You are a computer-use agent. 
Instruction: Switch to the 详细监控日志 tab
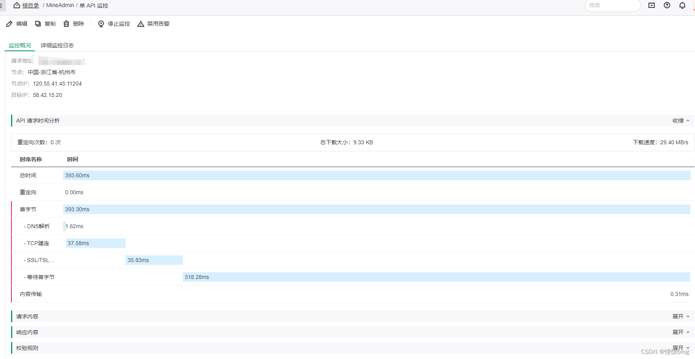(x=57, y=45)
